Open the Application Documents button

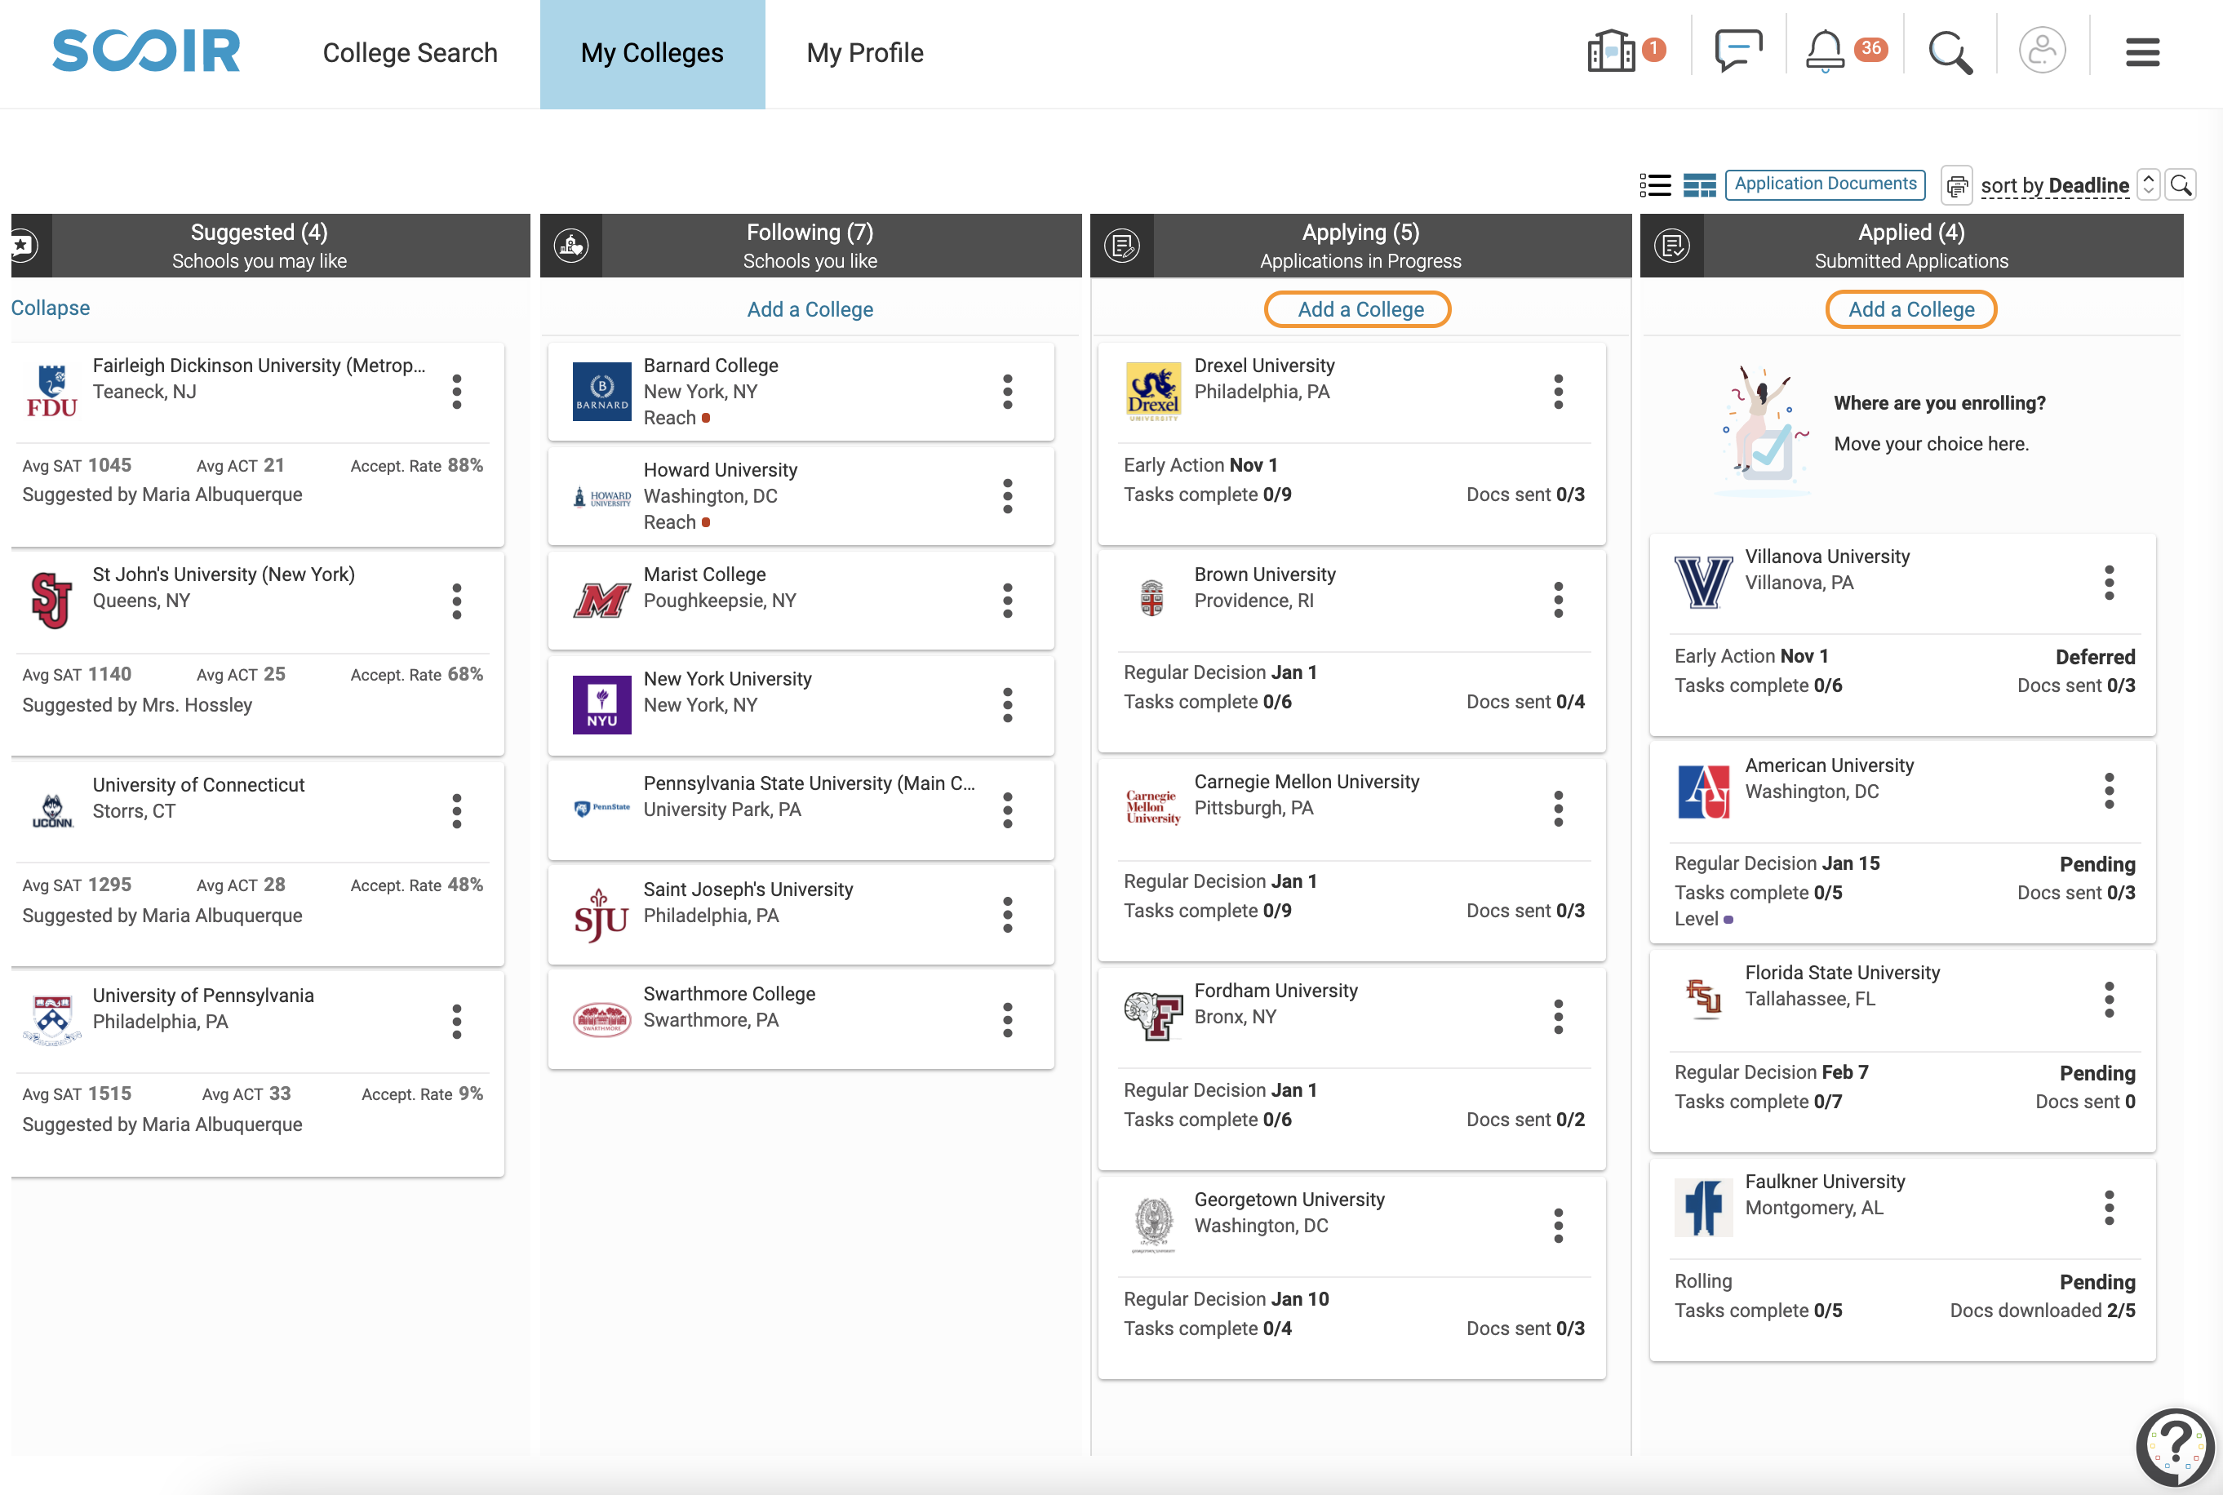[x=1825, y=184]
